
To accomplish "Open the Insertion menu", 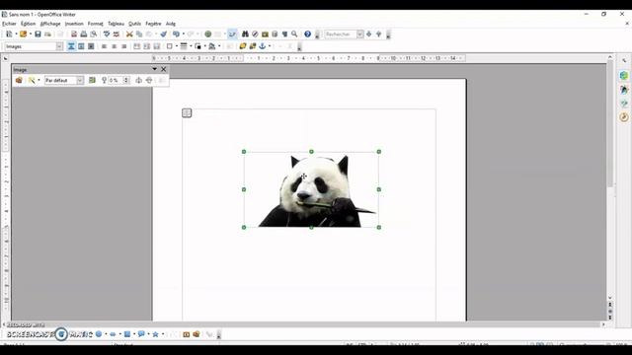I will pyautogui.click(x=74, y=24).
